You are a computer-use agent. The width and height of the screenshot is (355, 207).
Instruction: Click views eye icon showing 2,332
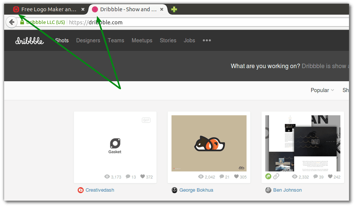click(295, 177)
